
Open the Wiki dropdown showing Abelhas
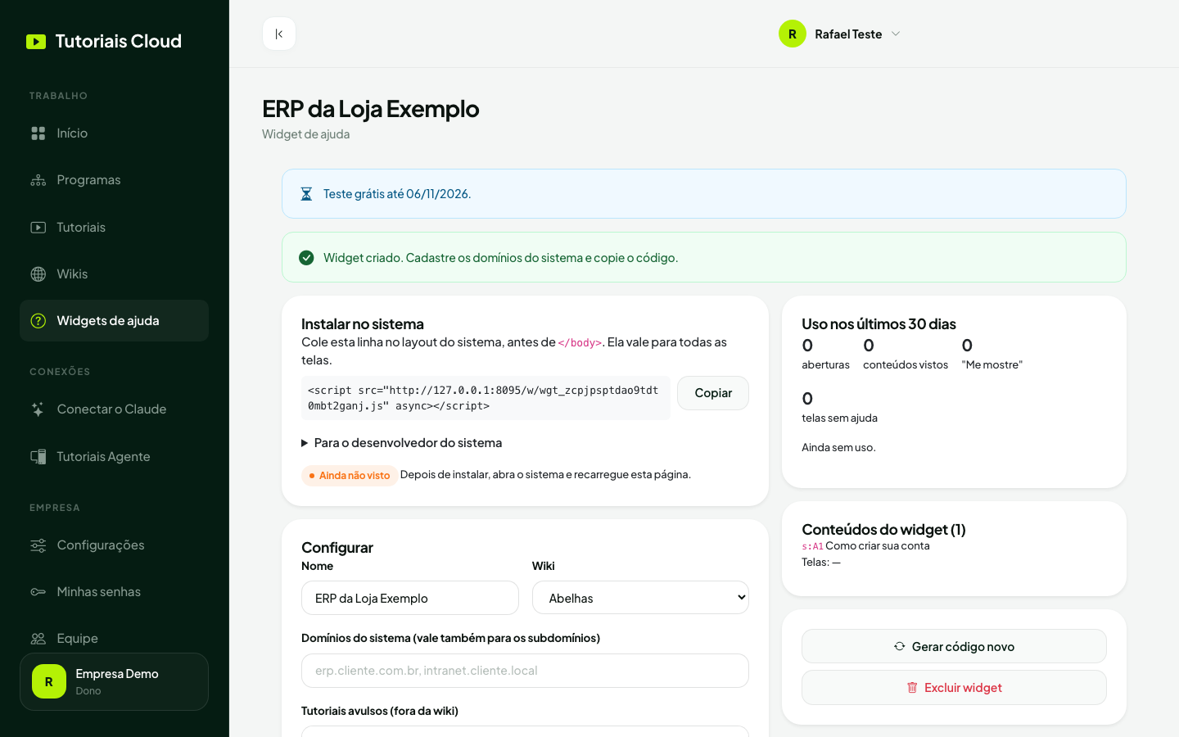[640, 598]
